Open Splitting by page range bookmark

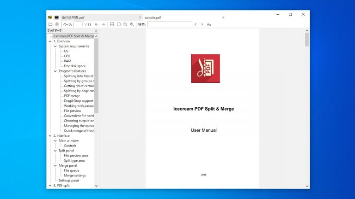click(x=79, y=91)
